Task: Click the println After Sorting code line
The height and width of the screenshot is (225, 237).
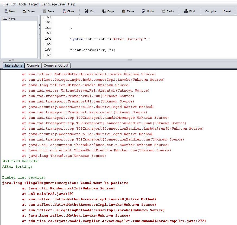Action: [x=110, y=39]
